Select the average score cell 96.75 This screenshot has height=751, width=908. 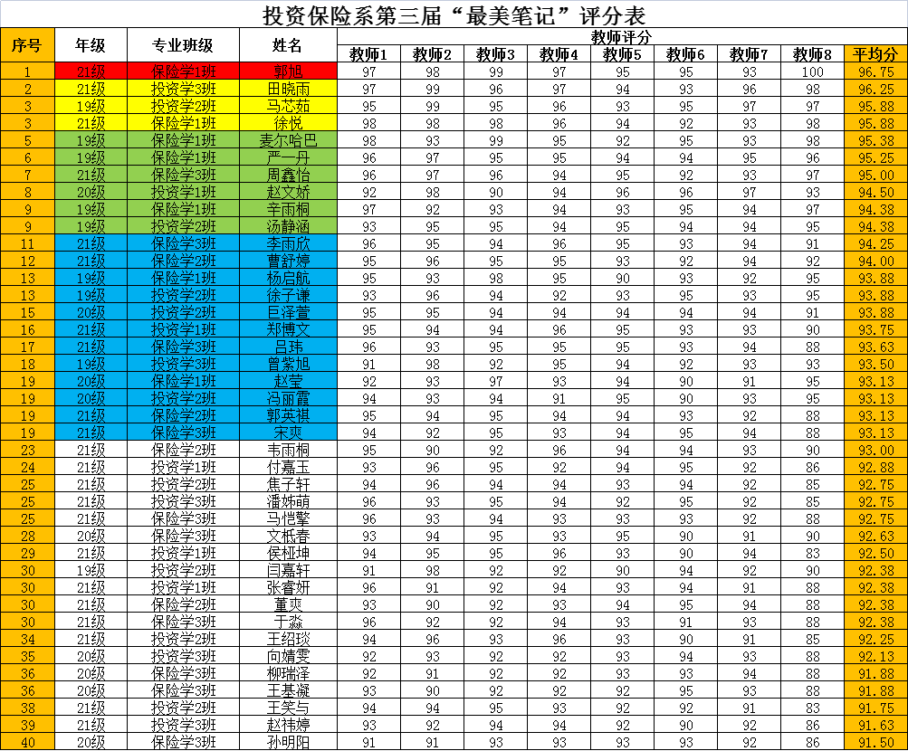(875, 71)
